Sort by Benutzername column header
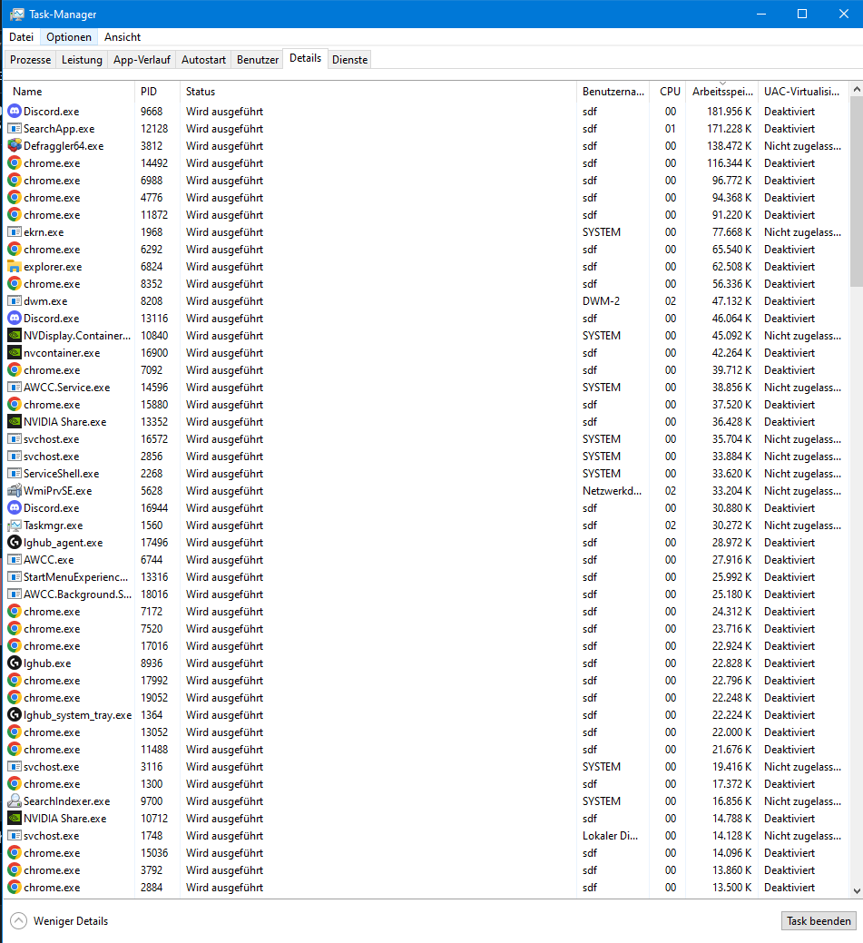 [x=613, y=92]
